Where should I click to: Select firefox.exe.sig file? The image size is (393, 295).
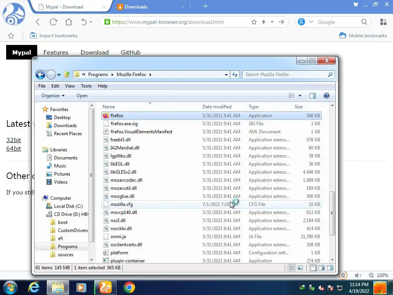point(211,124)
